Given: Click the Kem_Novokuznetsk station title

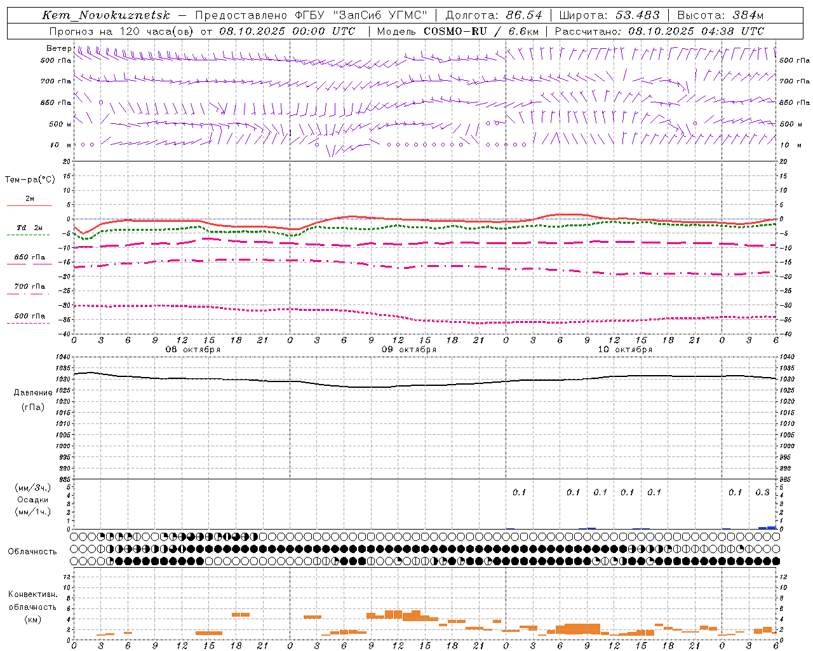Looking at the screenshot, I should [106, 15].
